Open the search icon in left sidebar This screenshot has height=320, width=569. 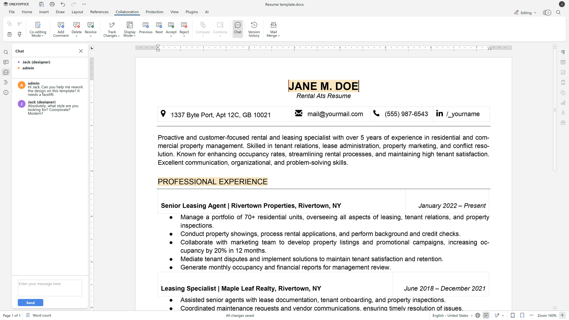[6, 52]
